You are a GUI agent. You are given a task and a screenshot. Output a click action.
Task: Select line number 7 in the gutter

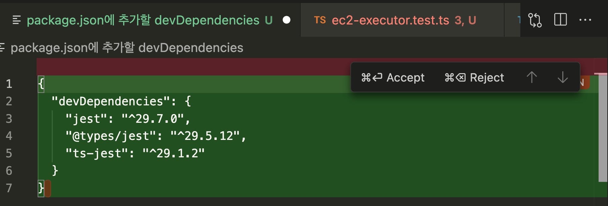pyautogui.click(x=9, y=188)
